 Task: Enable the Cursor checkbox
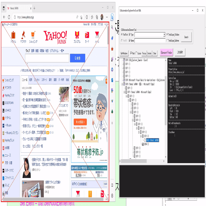pos(136,53)
